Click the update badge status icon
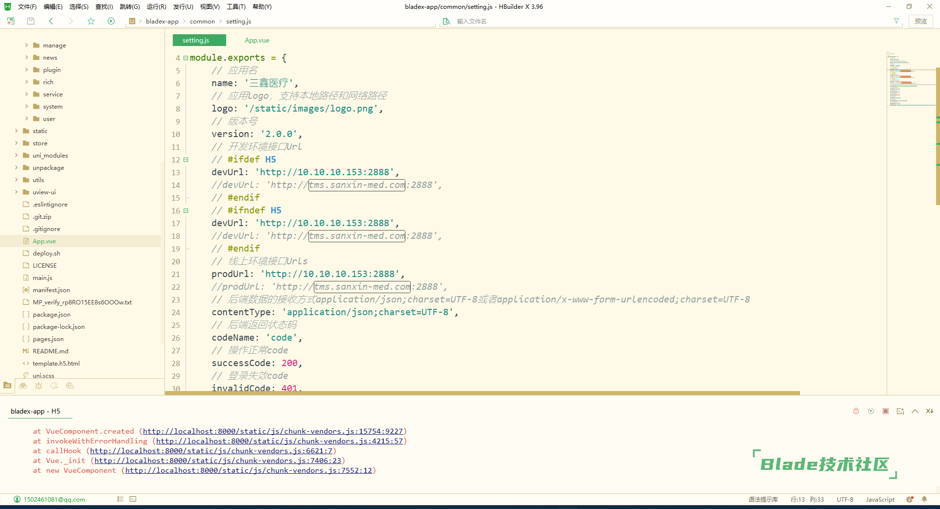 910,499
